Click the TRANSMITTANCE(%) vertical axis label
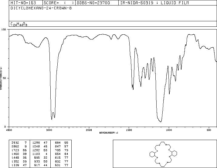The height and width of the screenshot is (168, 217). point(1,78)
